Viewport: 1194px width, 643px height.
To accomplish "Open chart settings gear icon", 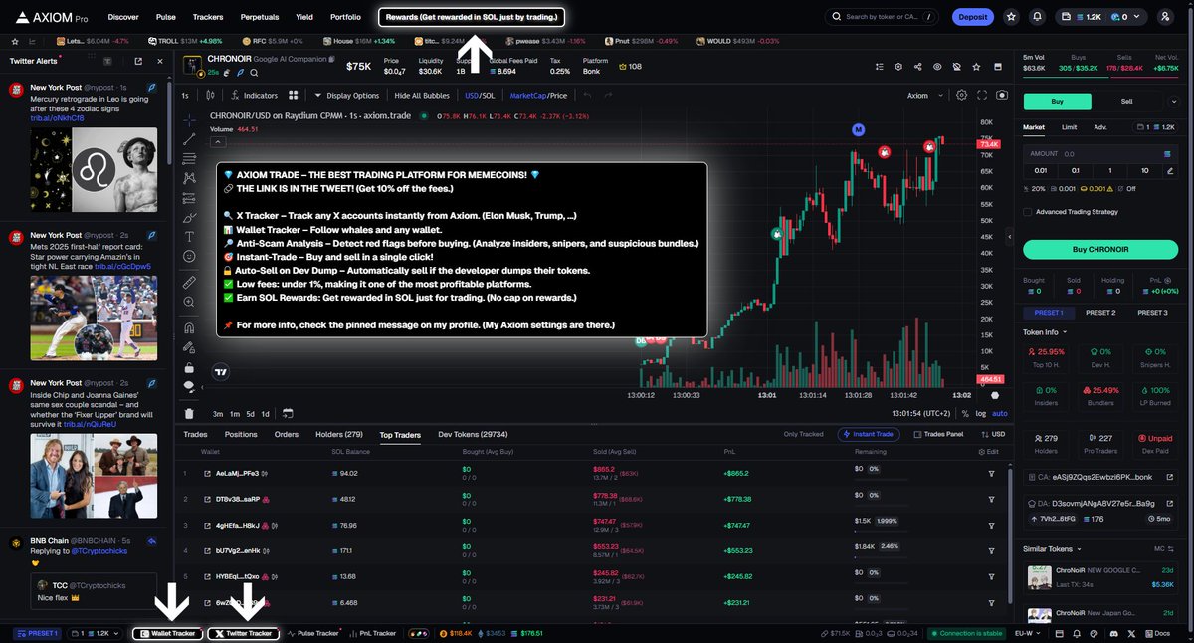I will click(961, 96).
